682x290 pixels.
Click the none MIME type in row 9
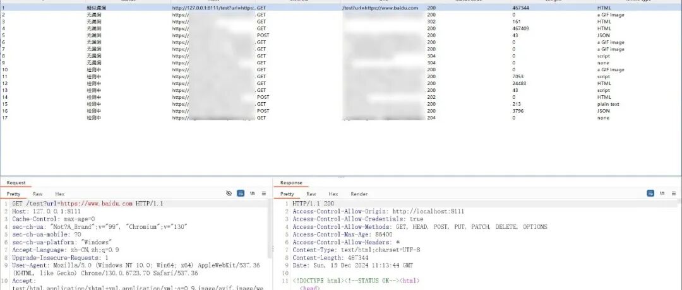(603, 63)
